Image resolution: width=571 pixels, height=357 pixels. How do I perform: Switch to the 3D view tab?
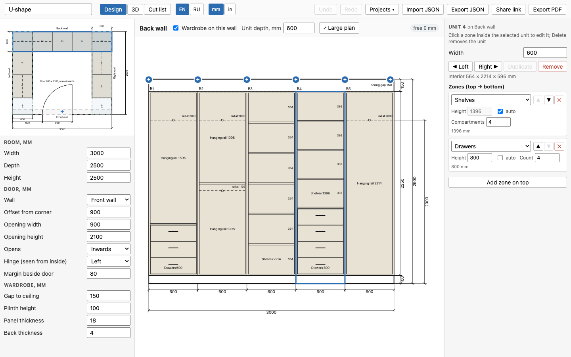tap(135, 10)
